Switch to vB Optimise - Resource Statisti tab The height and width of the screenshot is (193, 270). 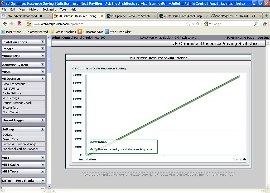tap(132, 16)
